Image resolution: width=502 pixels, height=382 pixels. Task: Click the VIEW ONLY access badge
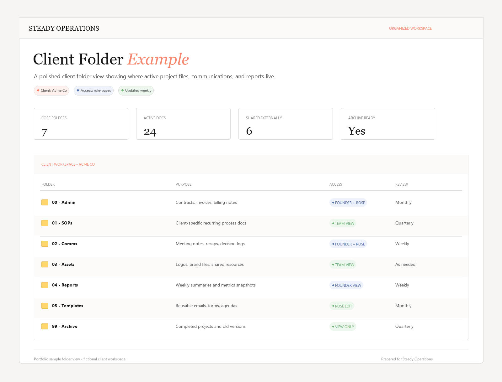(343, 327)
